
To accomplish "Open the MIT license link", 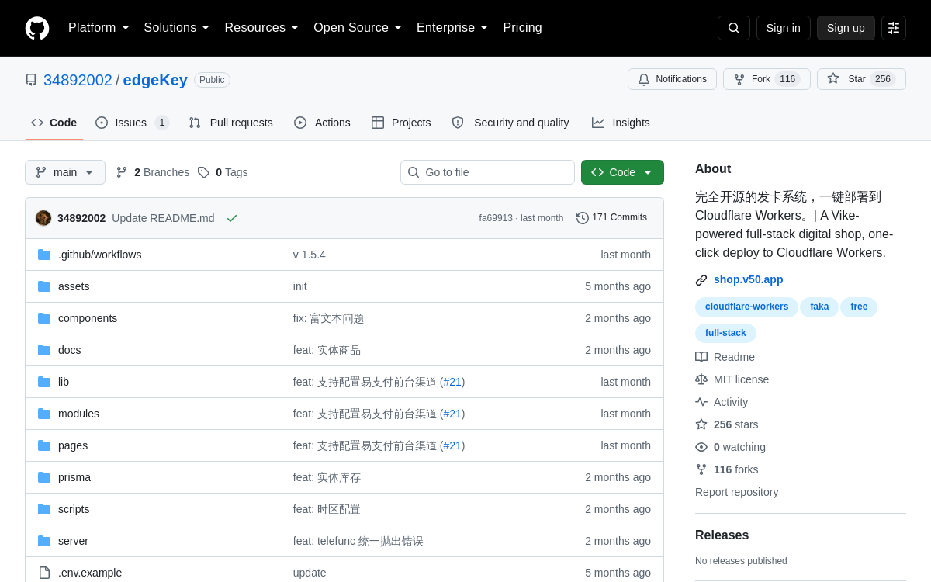I will [732, 379].
